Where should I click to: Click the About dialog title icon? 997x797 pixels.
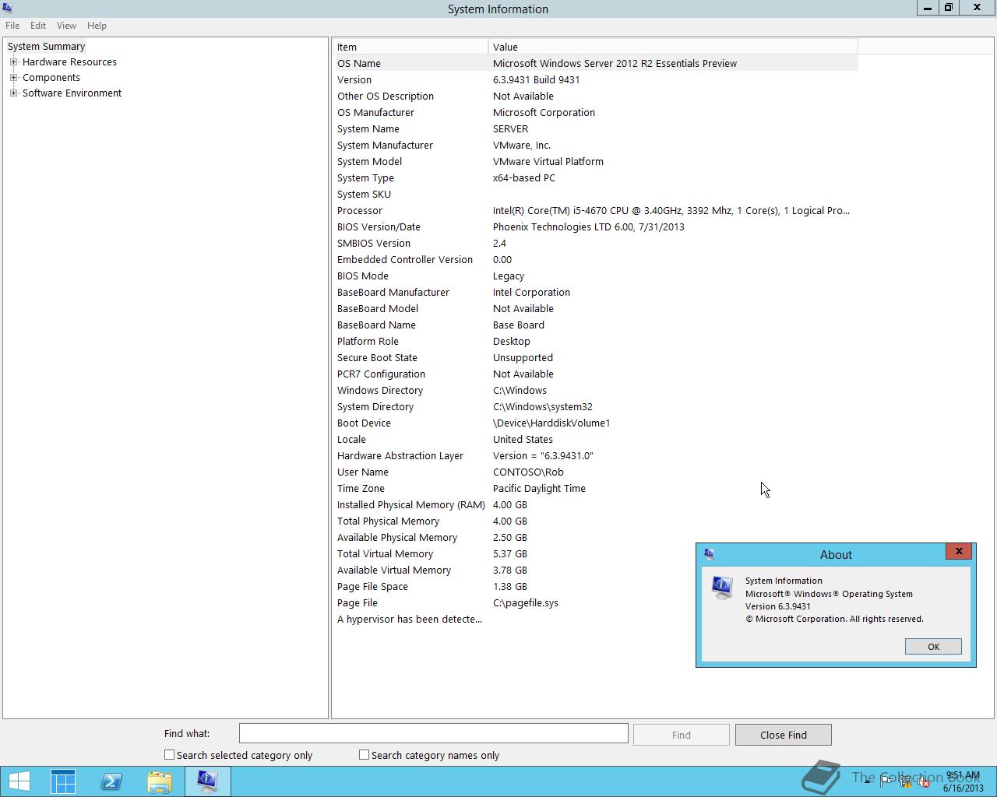(x=709, y=554)
